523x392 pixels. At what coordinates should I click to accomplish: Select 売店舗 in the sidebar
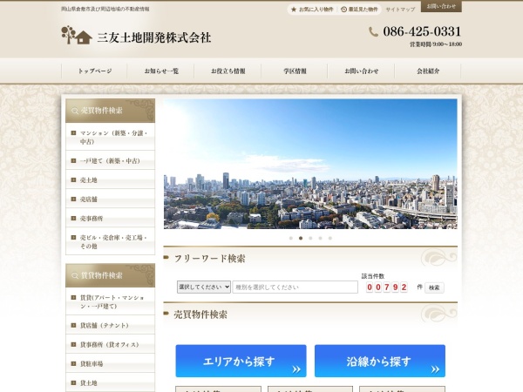click(x=111, y=199)
